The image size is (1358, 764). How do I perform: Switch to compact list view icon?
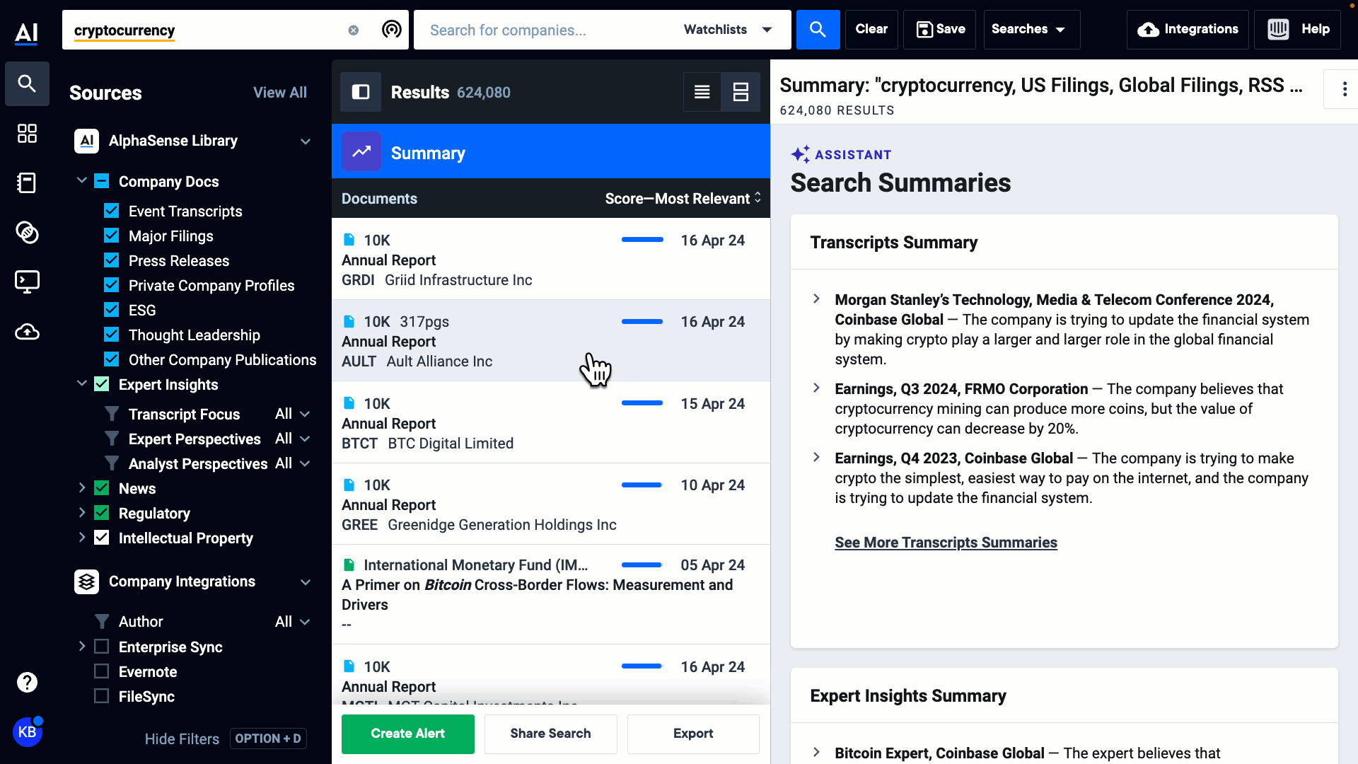coord(702,92)
